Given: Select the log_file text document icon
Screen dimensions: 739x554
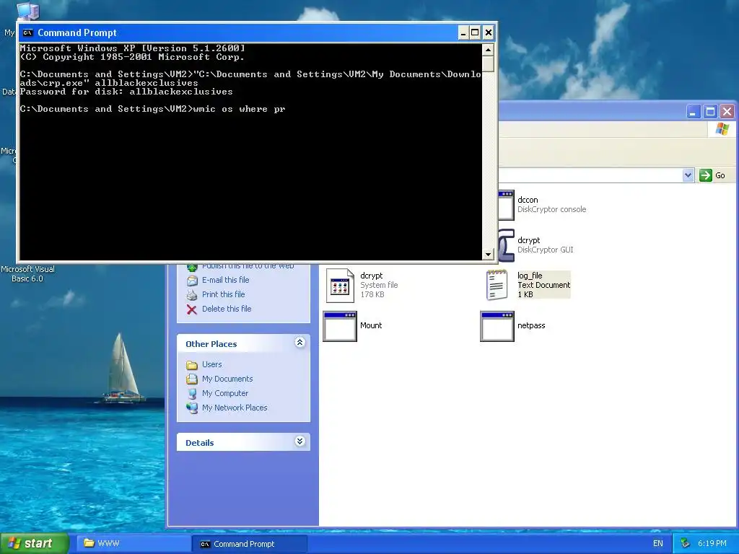Looking at the screenshot, I should [x=497, y=285].
